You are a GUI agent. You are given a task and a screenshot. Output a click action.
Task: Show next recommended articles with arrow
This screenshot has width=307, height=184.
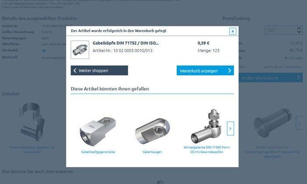(230, 128)
